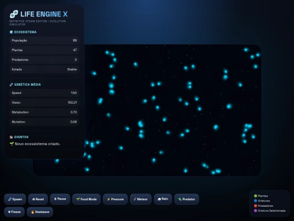Reset the ecosystem simulation
Viewport: 294px width, 221px height.
click(38, 199)
